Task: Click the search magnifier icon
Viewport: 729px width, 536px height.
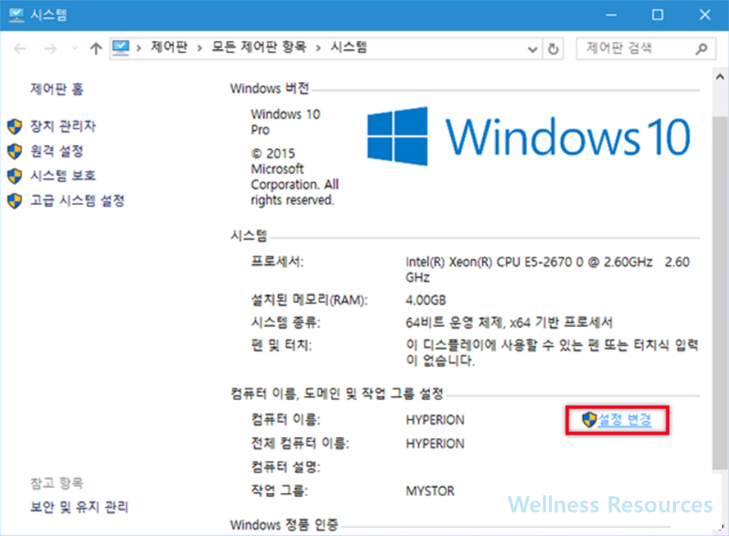Action: pos(702,49)
